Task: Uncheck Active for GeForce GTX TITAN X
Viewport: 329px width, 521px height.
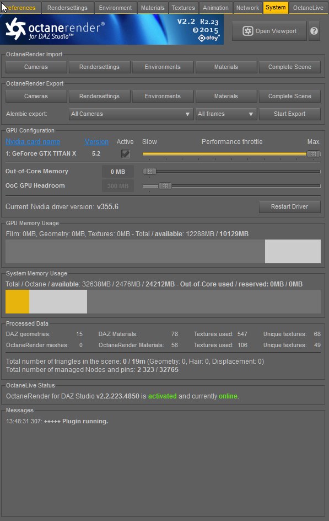Action: [x=125, y=153]
